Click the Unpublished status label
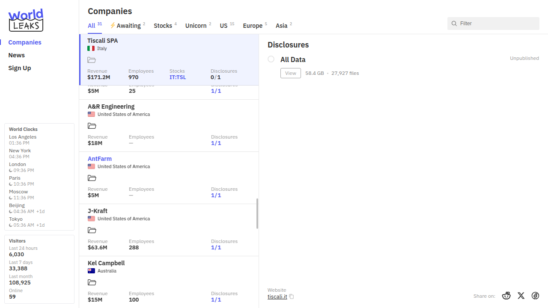The height and width of the screenshot is (308, 548). pos(524,58)
